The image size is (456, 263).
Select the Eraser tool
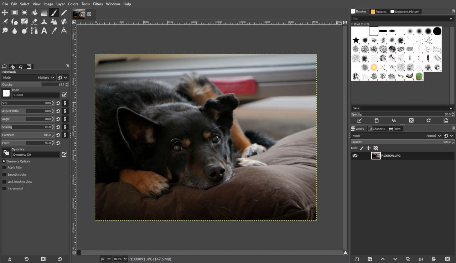pyautogui.click(x=34, y=22)
